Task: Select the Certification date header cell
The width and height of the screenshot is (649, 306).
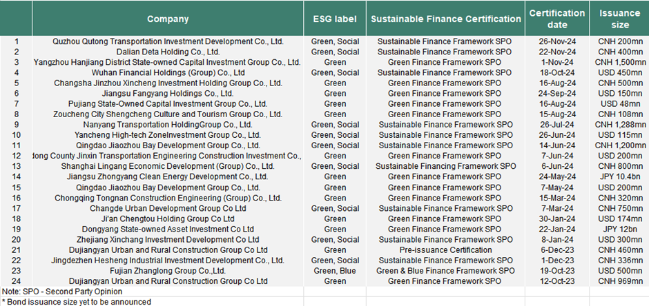Action: pos(557,19)
